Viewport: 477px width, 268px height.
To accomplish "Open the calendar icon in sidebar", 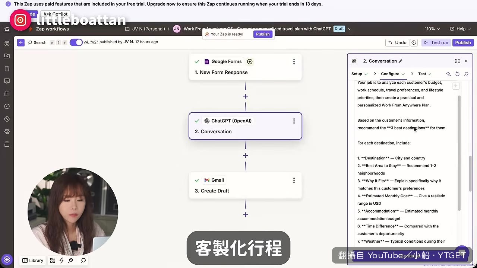I will (x=7, y=94).
